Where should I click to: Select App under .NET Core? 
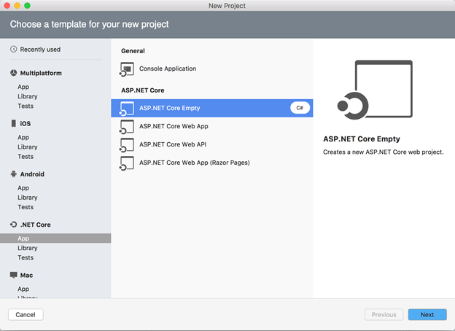pos(24,238)
